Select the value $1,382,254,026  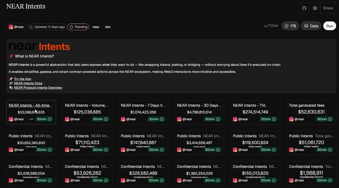click(x=199, y=173)
